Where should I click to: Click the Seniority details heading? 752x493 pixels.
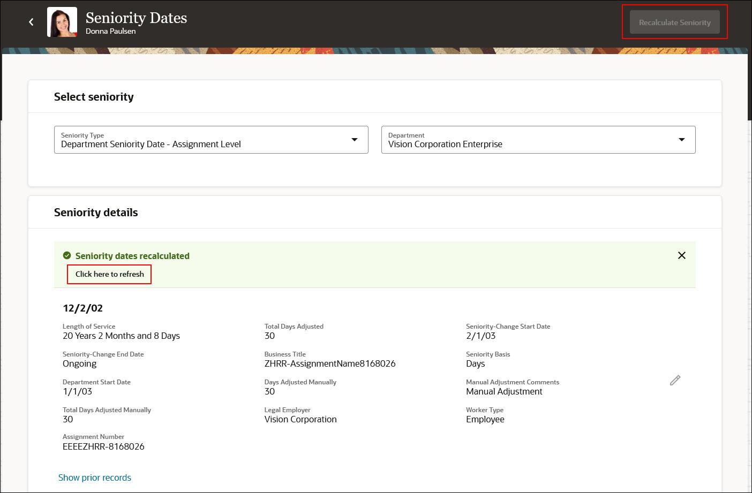(x=96, y=213)
